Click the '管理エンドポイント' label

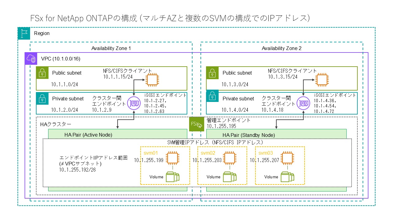pyautogui.click(x=229, y=120)
